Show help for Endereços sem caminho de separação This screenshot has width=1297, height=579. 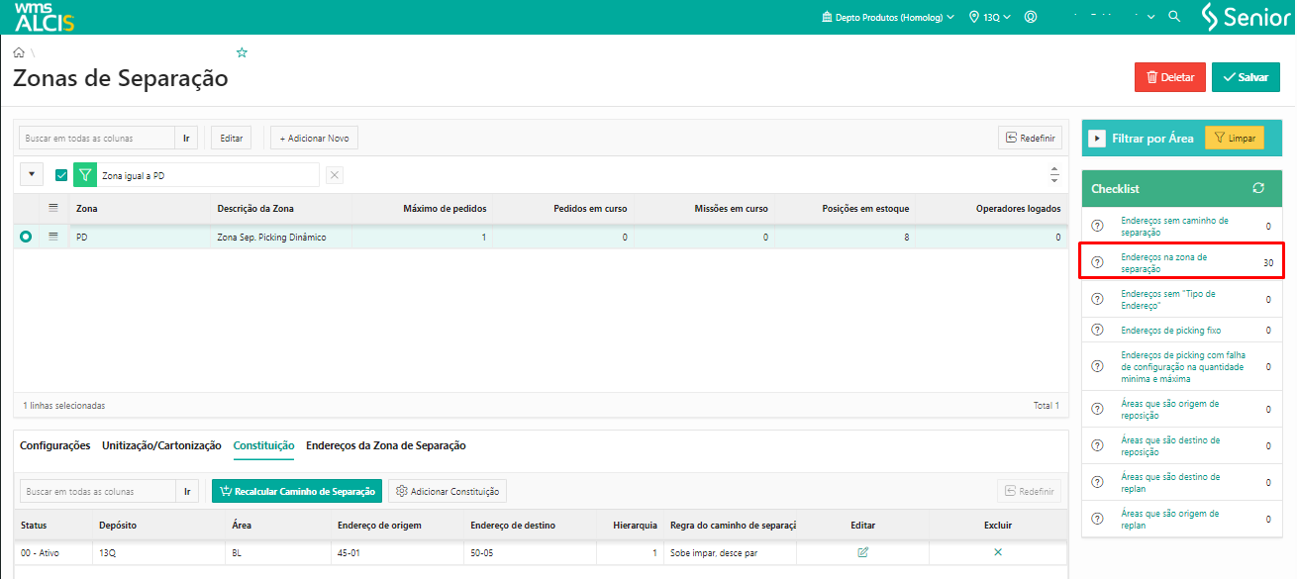pos(1097,227)
